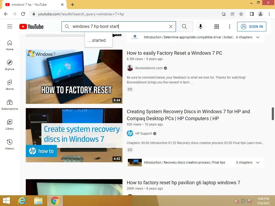
Task: Open 'Creating System Recovery Discs' video title
Action: coord(188,115)
